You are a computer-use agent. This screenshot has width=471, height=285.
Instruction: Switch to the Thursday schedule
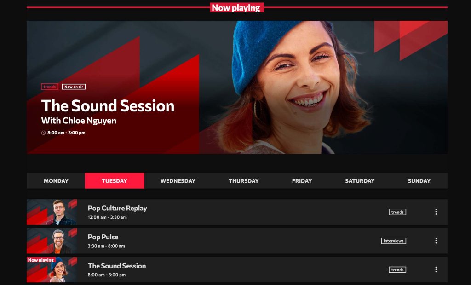pyautogui.click(x=244, y=180)
